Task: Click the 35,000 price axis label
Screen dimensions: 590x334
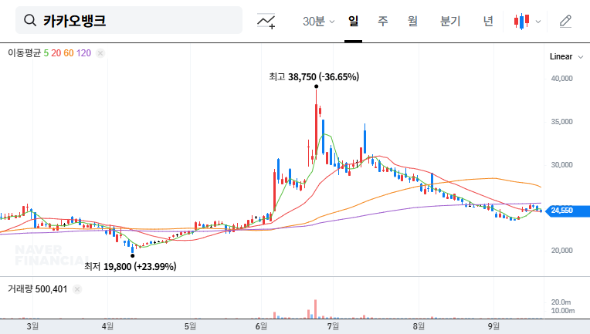Action: click(x=561, y=122)
